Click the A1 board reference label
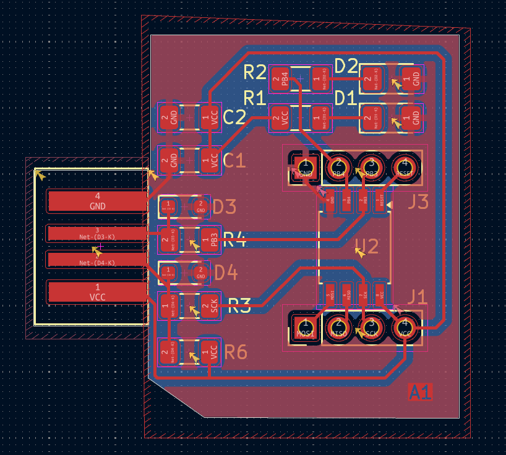The width and height of the screenshot is (506, 455). click(x=421, y=392)
